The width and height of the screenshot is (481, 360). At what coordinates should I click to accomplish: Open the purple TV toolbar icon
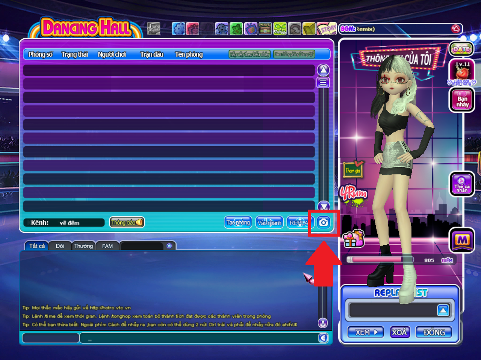(x=251, y=28)
